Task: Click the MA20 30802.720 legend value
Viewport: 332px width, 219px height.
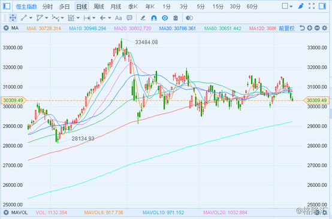Action: point(132,28)
